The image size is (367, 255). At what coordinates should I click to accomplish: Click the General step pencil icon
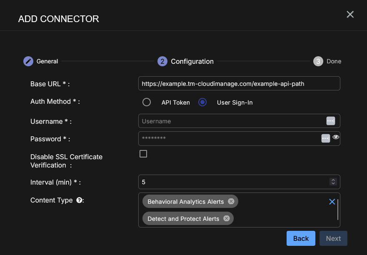(x=28, y=61)
